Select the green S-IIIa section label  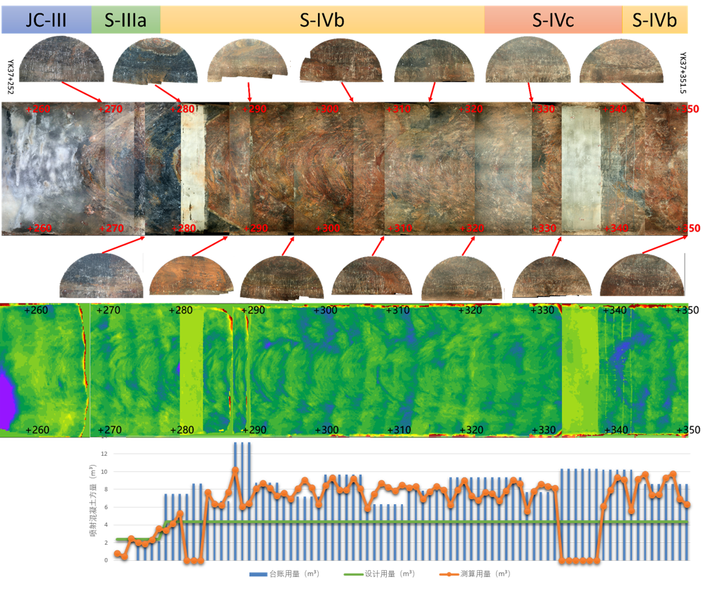coord(125,20)
